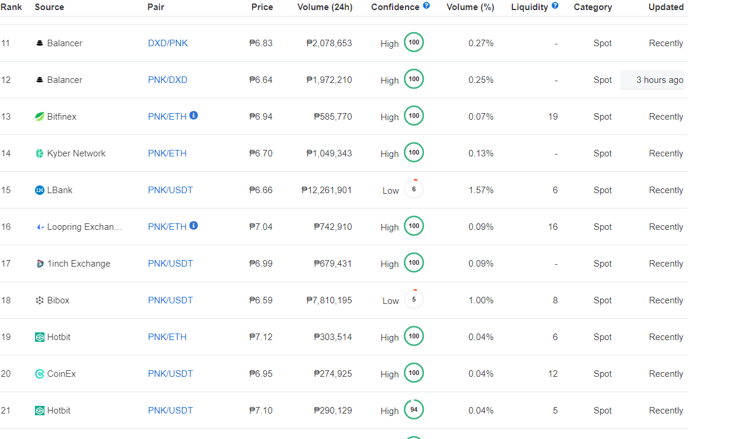
Task: Sort table by Rank column header
Action: click(x=11, y=7)
